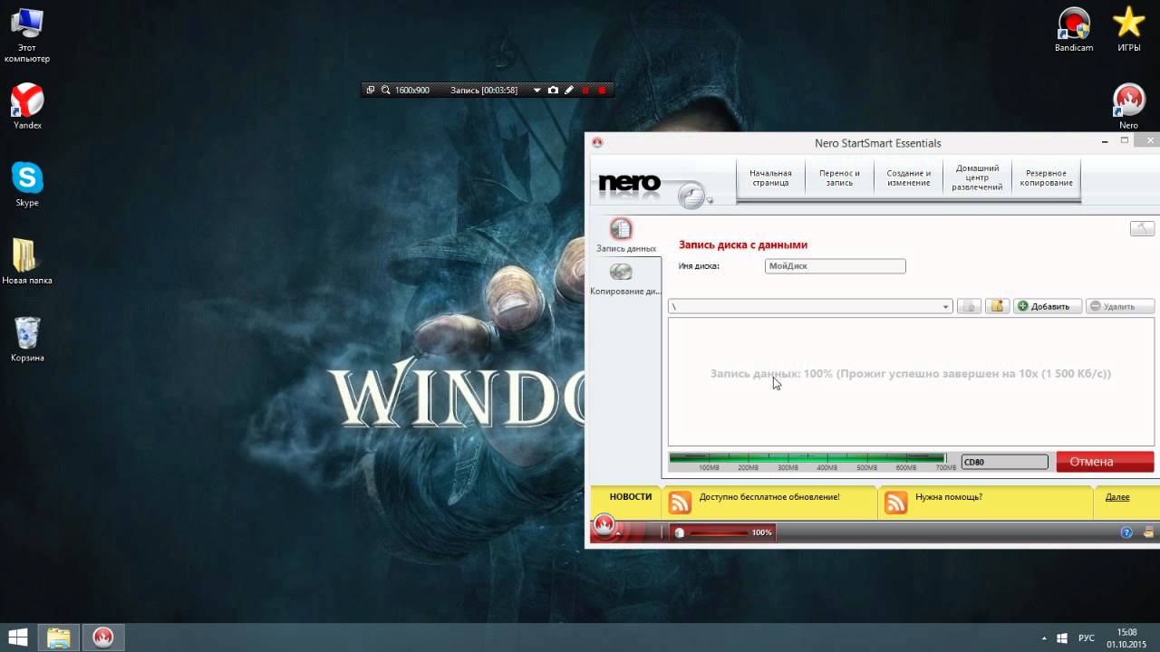Click the Bandicam red stop recording button

click(x=602, y=90)
